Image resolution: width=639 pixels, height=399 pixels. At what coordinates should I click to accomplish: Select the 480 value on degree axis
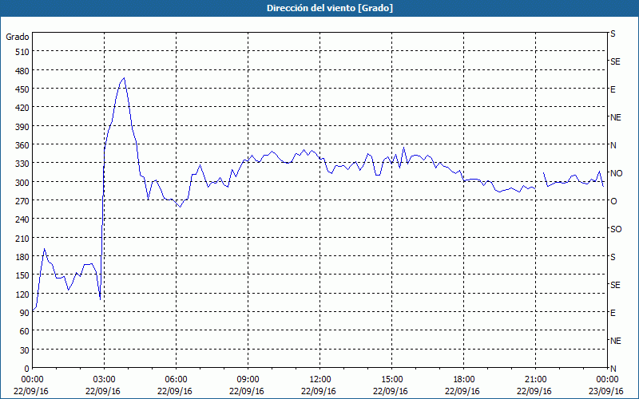coord(22,71)
